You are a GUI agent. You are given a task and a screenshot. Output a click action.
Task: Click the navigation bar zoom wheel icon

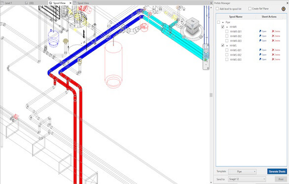click(x=206, y=50)
